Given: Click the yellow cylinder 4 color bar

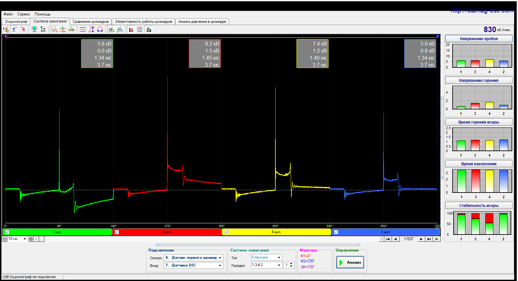Looking at the screenshot, I should click(x=276, y=232).
